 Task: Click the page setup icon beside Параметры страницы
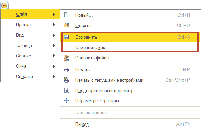coord(66,101)
